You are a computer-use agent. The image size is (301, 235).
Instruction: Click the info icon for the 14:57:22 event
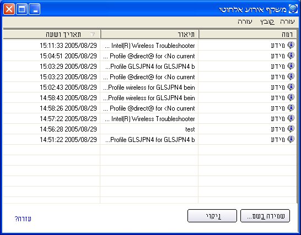pyautogui.click(x=291, y=118)
